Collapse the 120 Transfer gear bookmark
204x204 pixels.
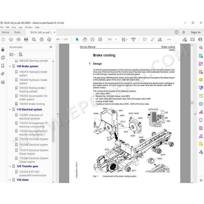pyautogui.click(x=10, y=166)
